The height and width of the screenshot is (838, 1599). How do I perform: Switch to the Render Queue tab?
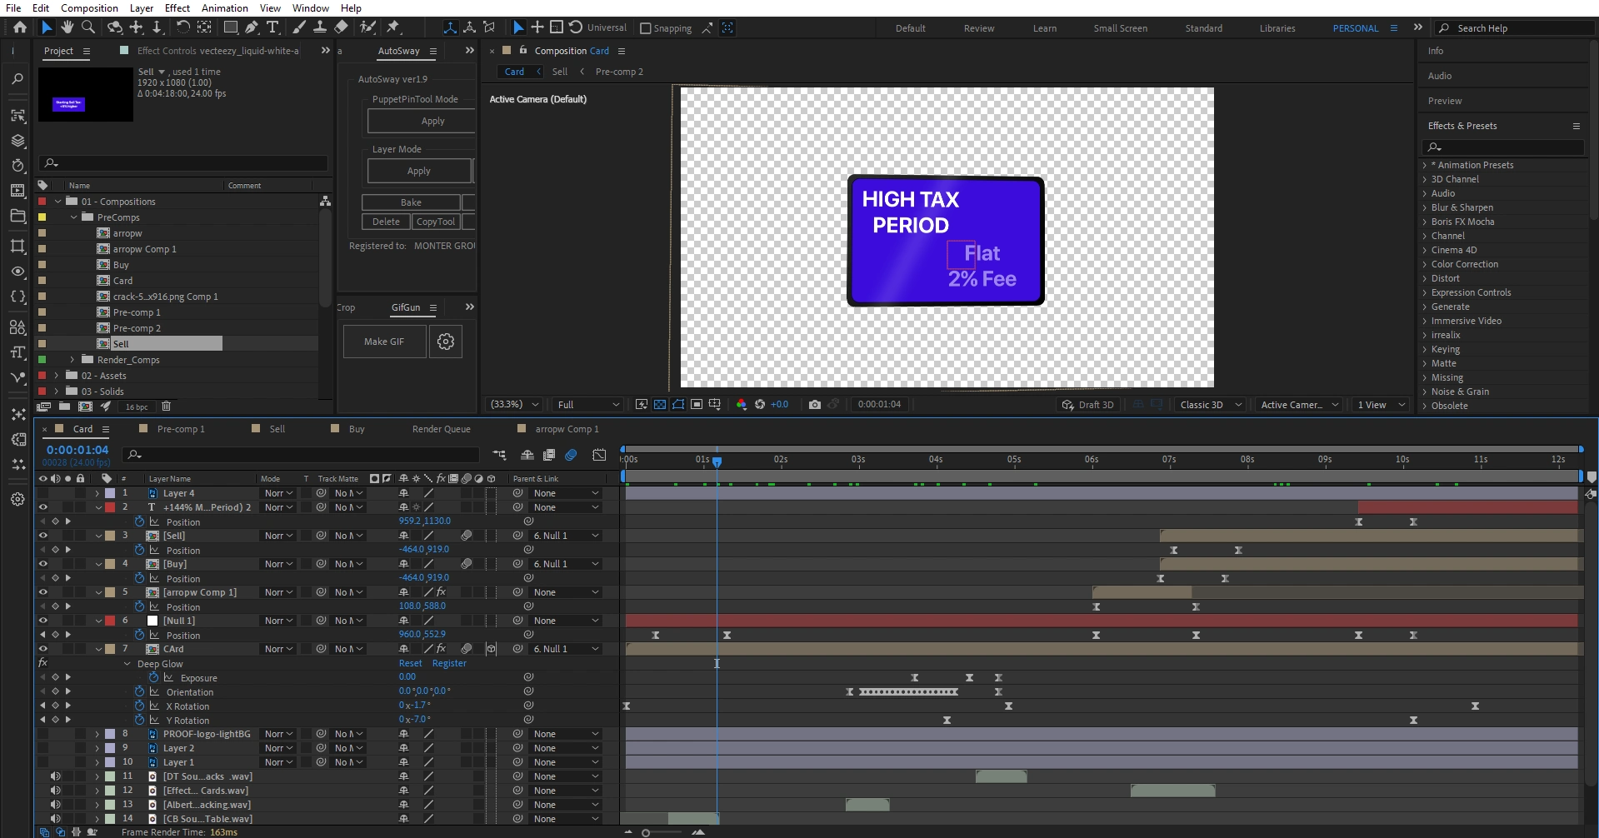(x=441, y=429)
